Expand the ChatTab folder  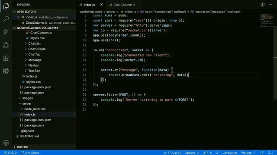(34, 54)
